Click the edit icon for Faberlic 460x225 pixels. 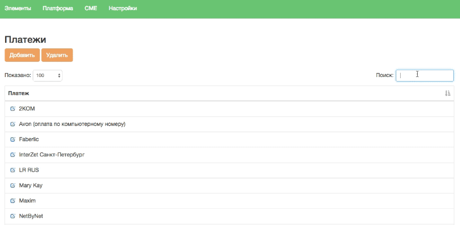tap(13, 139)
